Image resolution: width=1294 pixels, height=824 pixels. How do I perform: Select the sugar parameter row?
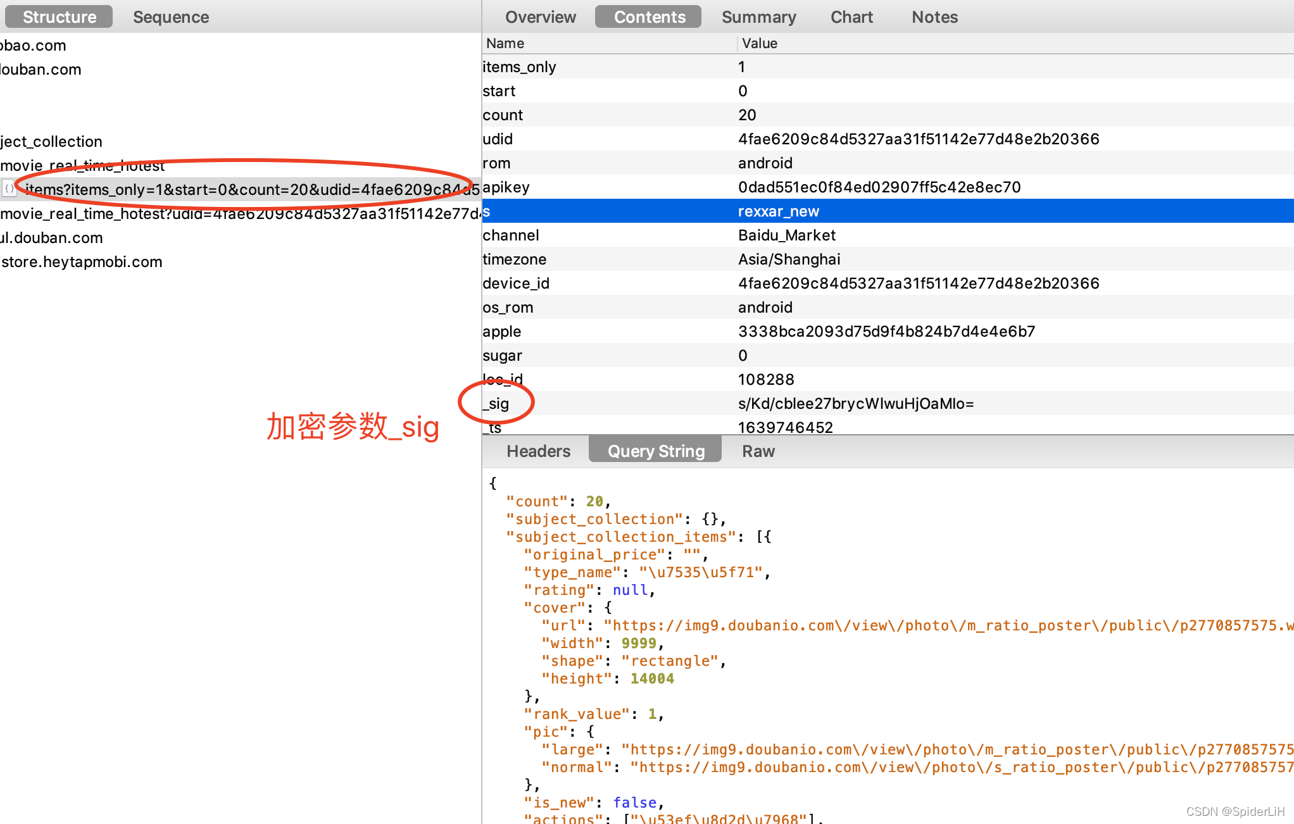click(x=888, y=355)
